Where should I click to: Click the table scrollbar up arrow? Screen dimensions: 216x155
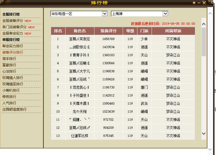[x=204, y=24]
